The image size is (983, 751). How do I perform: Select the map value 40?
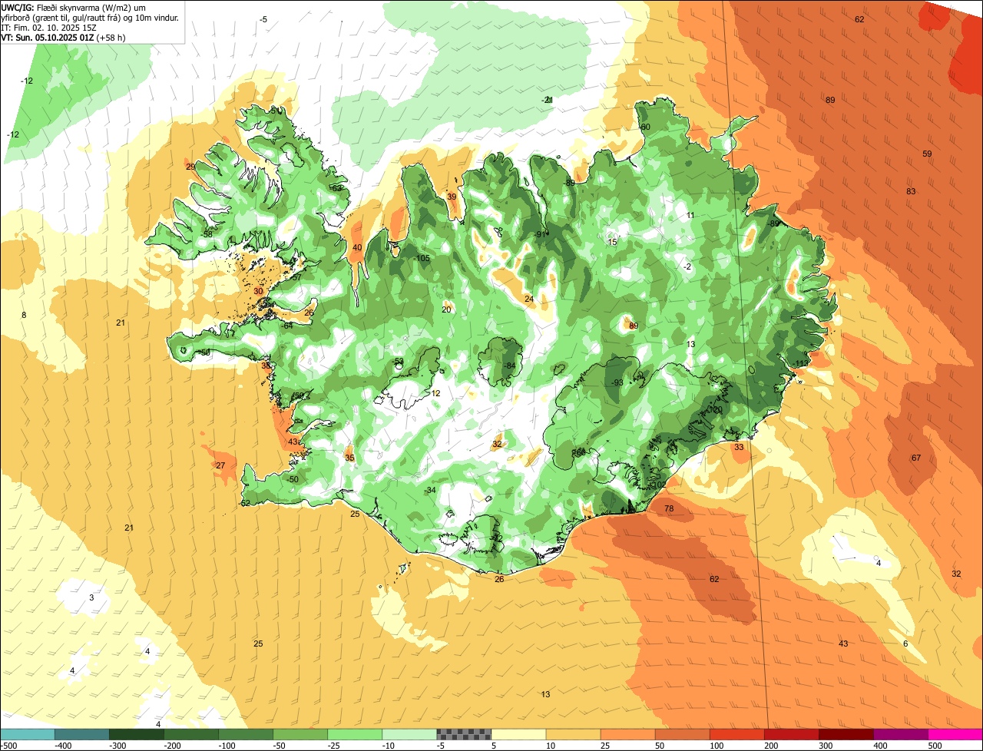point(356,247)
